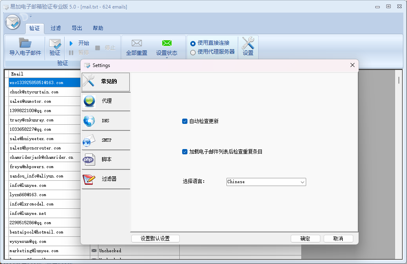Select row freya@nbpowers.com
The height and width of the screenshot is (264, 407).
[x=45, y=167]
